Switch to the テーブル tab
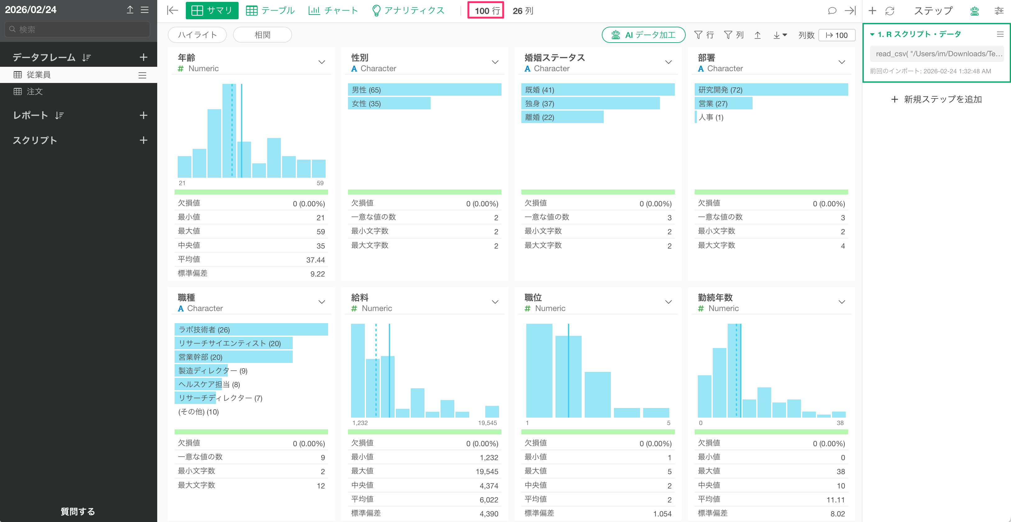 click(x=270, y=11)
